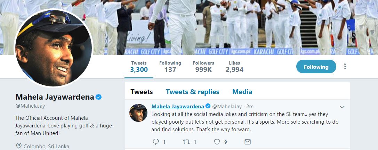The width and height of the screenshot is (378, 150).
Task: Select the Tweets timeline tab
Action: click(x=142, y=92)
